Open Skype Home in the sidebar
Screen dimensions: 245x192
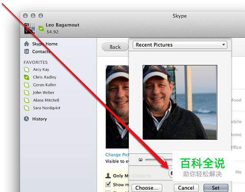[45, 44]
